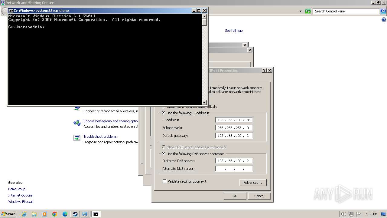Click the green refresh button in address bar
This screenshot has width=387, height=218.
click(308, 11)
